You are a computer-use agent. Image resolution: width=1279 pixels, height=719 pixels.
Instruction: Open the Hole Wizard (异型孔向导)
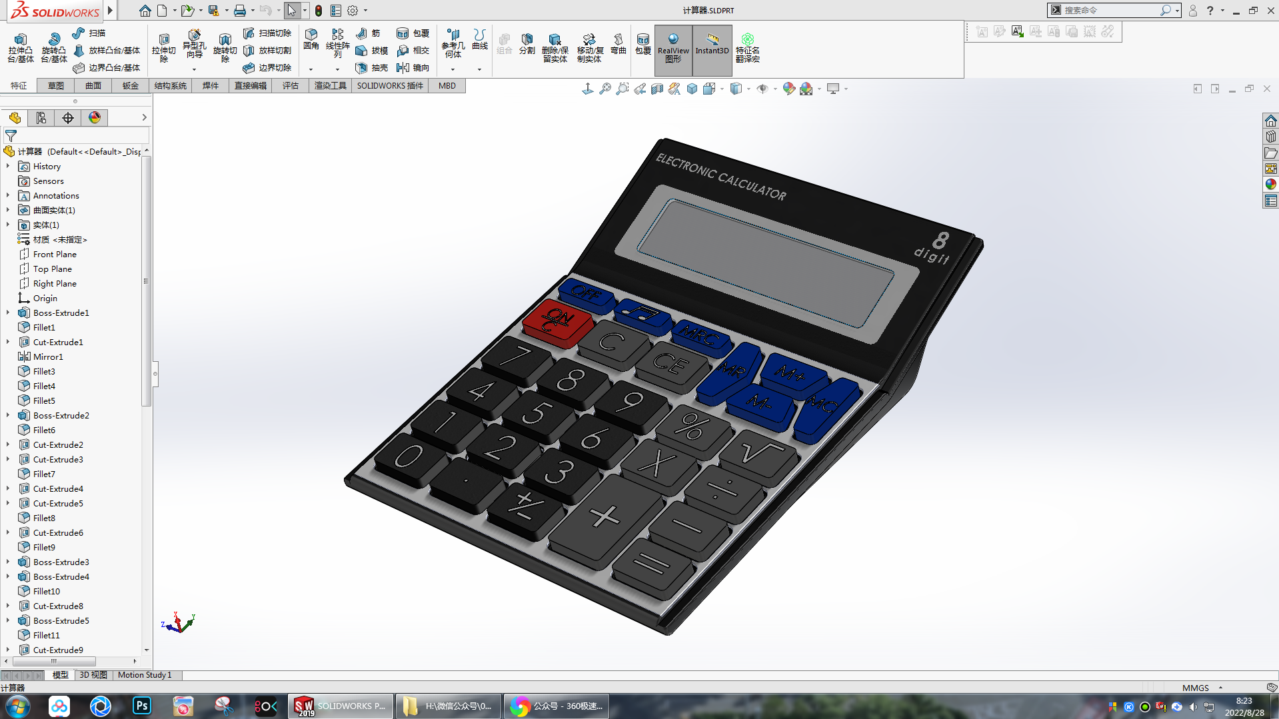[194, 44]
